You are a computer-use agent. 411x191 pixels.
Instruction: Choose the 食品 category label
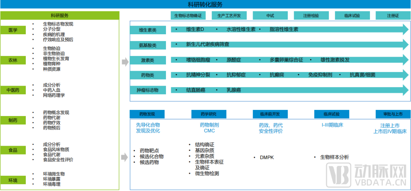pos(13,150)
